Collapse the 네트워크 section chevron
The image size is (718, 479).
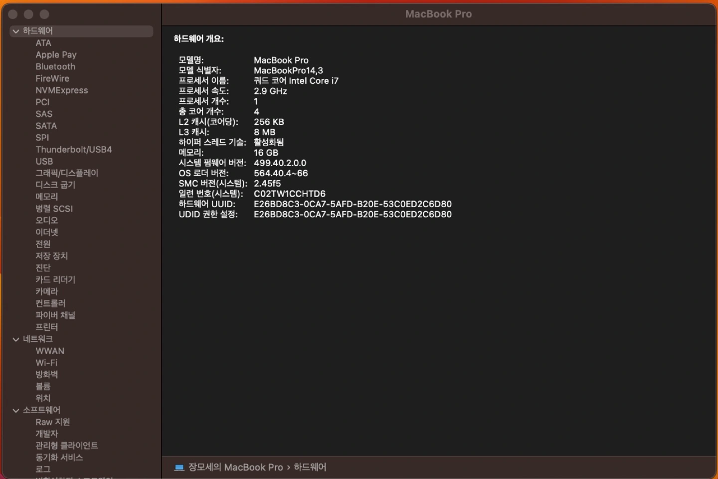click(x=16, y=339)
